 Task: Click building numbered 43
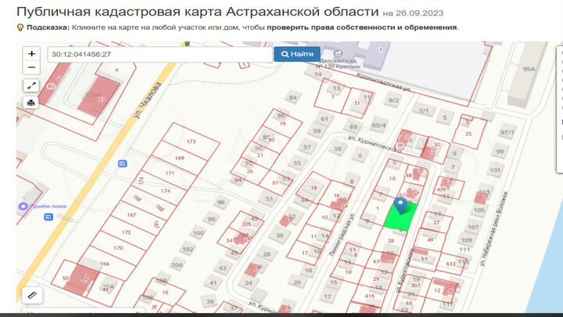[x=223, y=268]
